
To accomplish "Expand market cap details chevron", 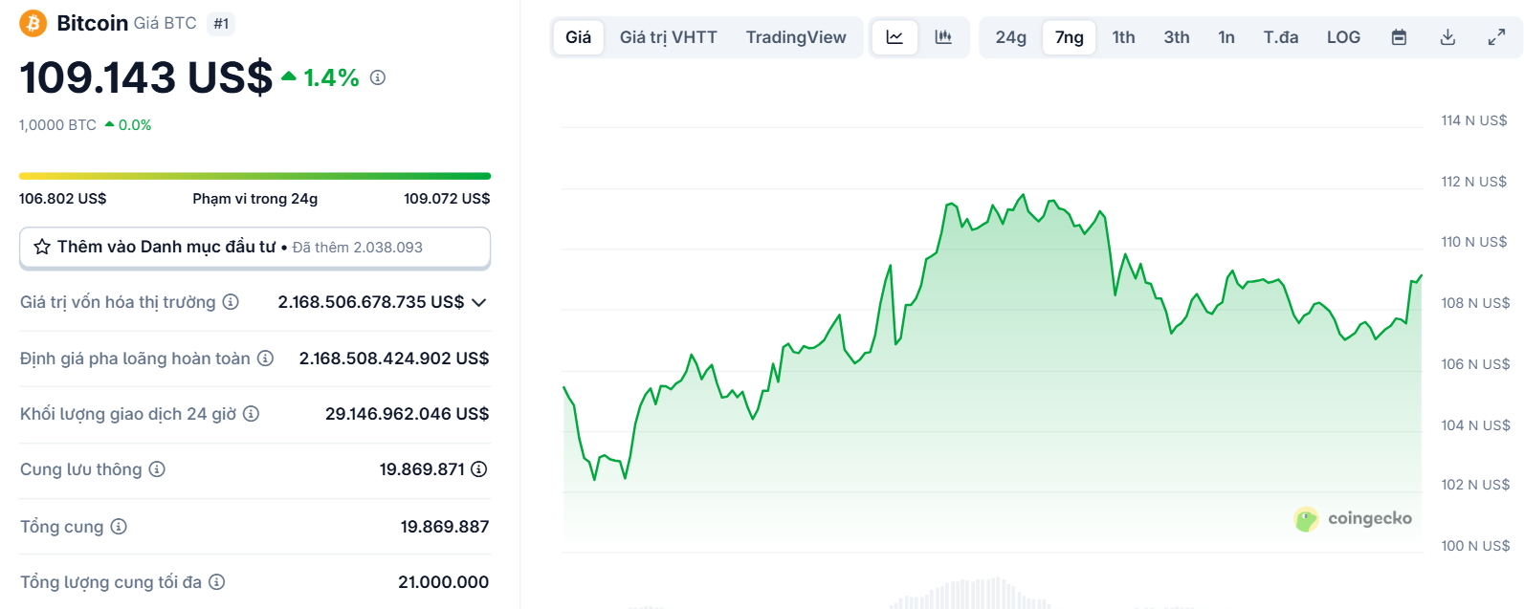I will click(x=479, y=302).
